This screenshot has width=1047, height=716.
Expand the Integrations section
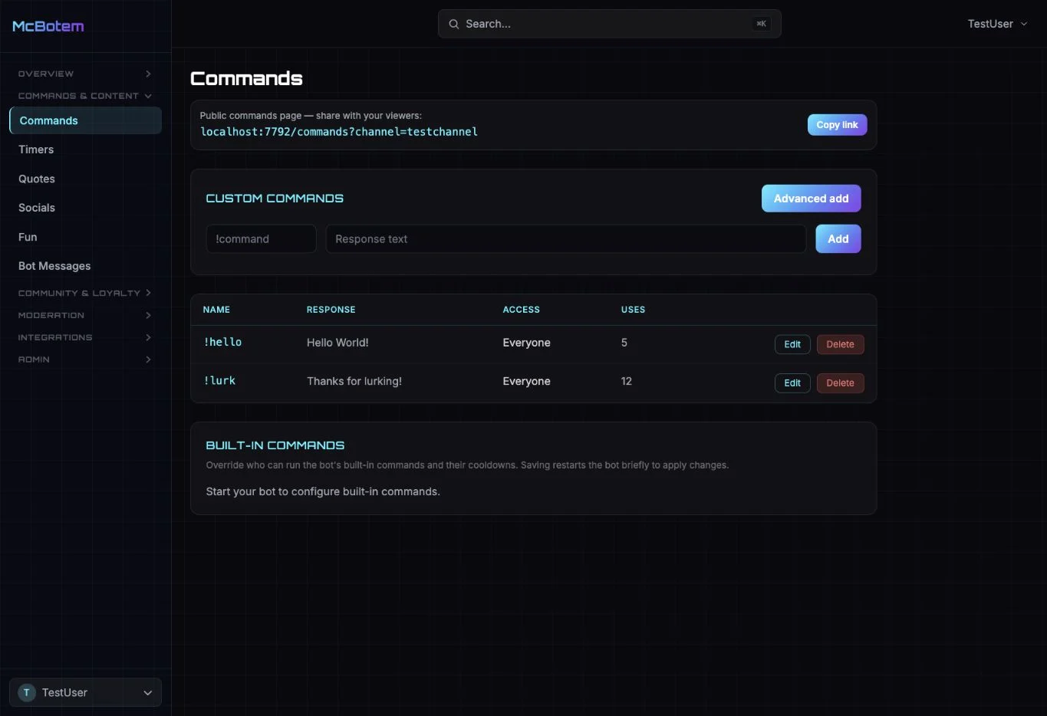click(x=85, y=337)
